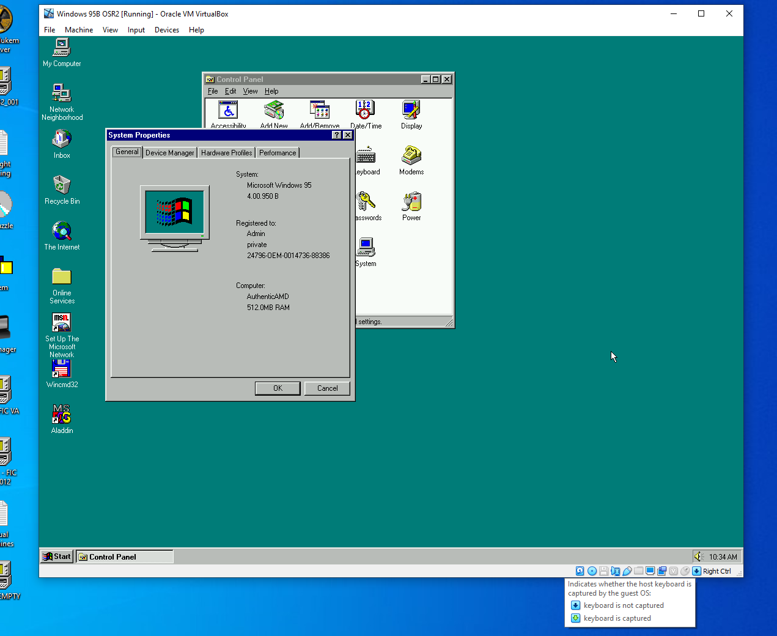
Task: Open Add/Remove Programs
Action: (x=319, y=110)
